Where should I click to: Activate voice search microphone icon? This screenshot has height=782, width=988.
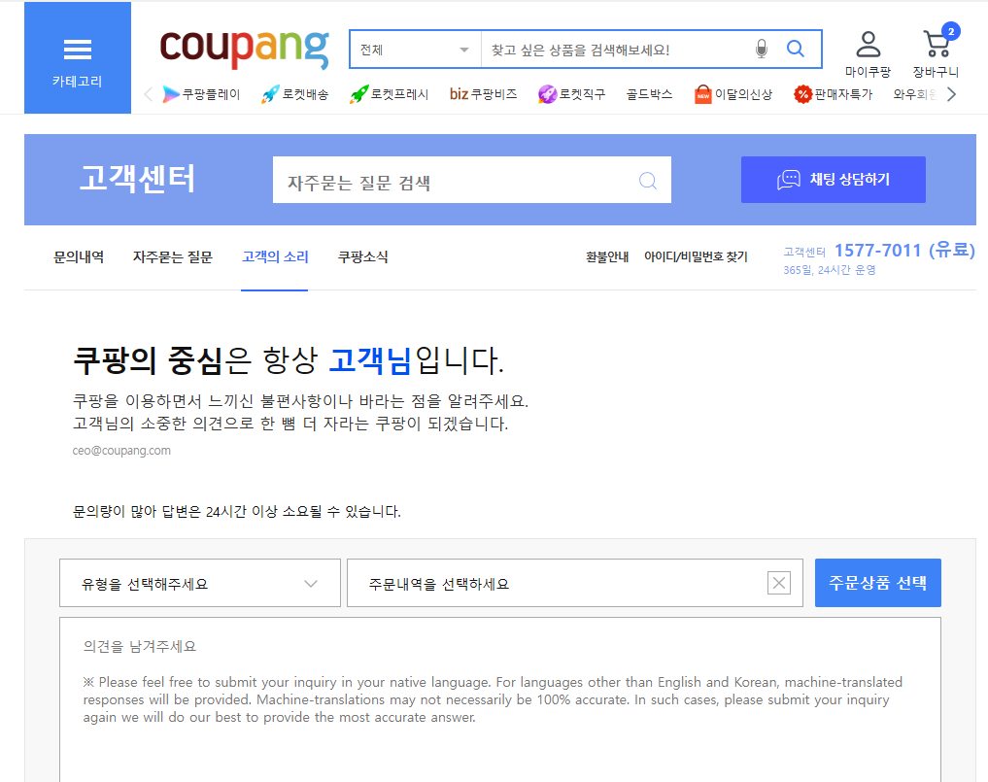(762, 50)
